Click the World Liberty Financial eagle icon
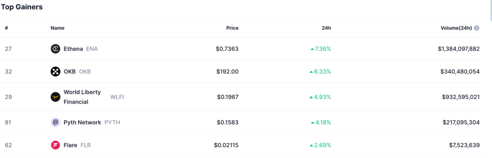This screenshot has width=492, height=158. tap(55, 97)
